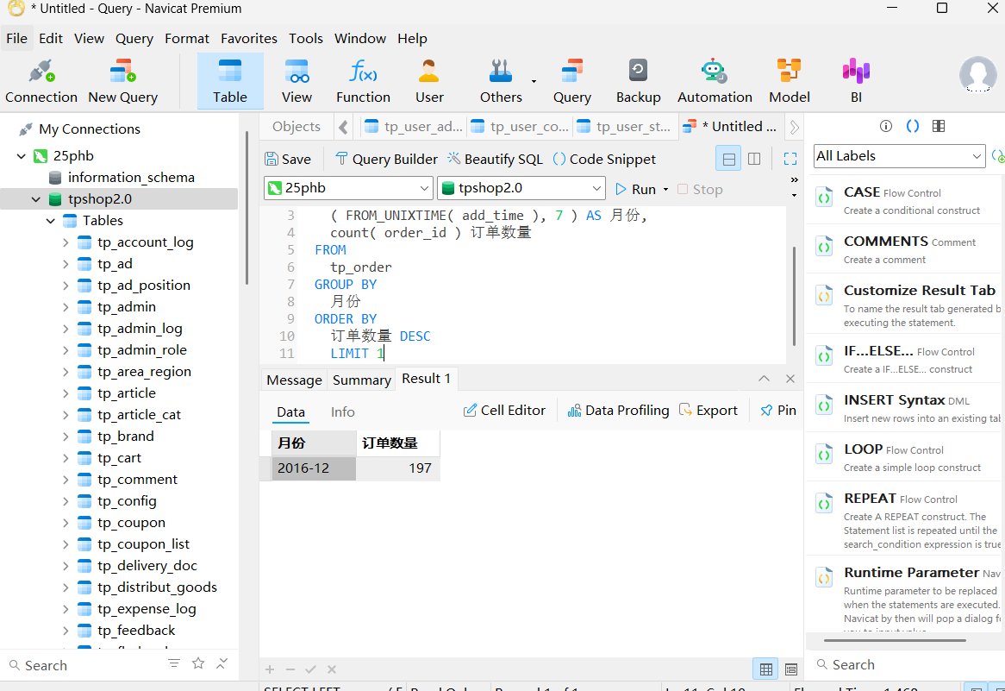Open the View objects toolbar button
Screen dimensions: 1005x691
[x=297, y=81]
